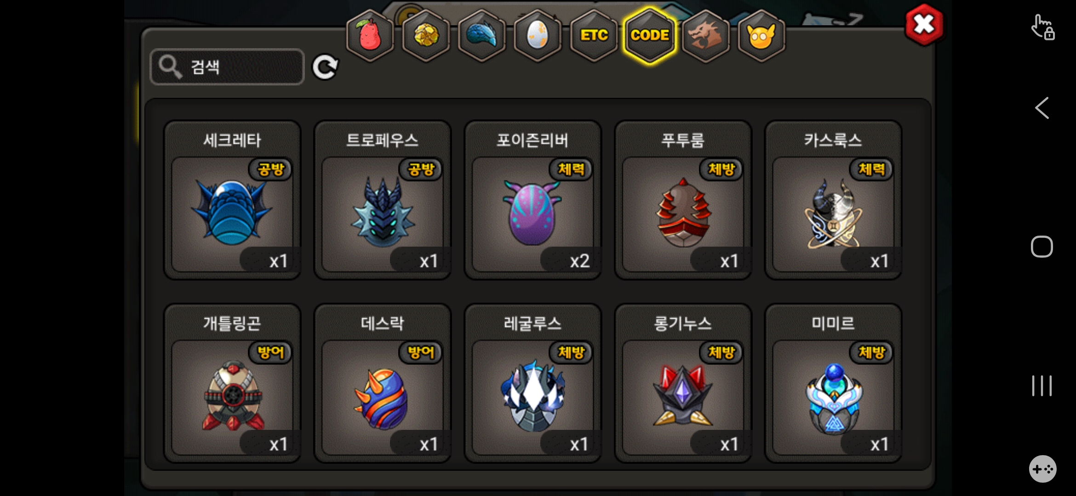Focus the 검색 search field

tap(227, 67)
